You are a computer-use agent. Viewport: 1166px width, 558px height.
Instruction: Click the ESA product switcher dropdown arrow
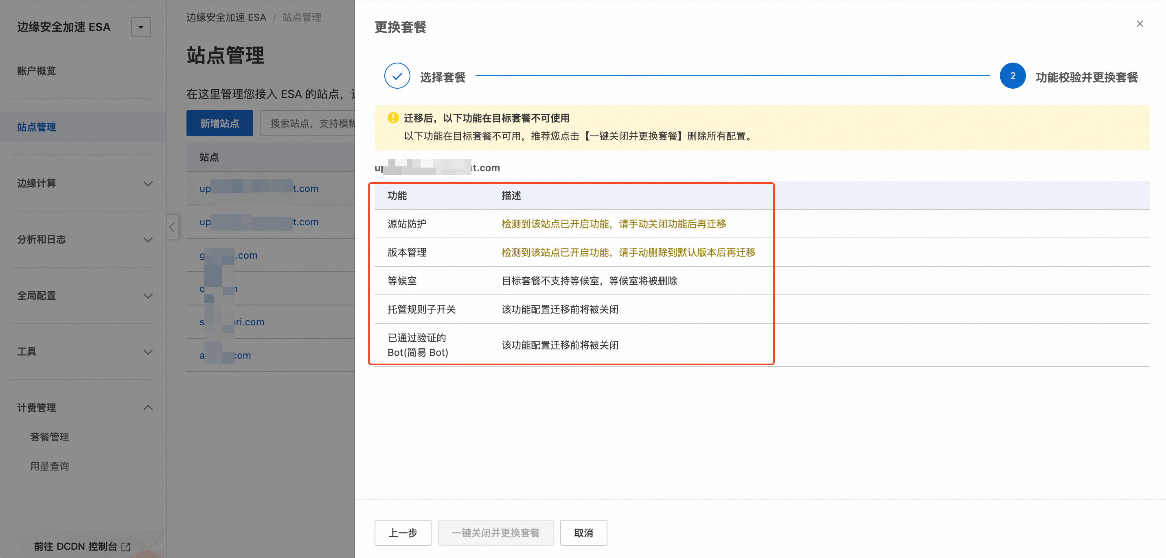tap(141, 27)
